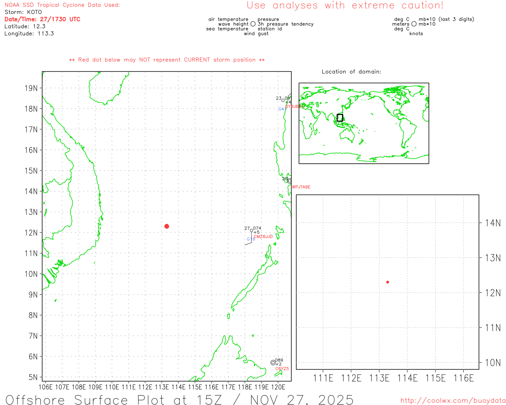
Task: Click the red CMZ6JJD station ID label
Action: (263, 237)
